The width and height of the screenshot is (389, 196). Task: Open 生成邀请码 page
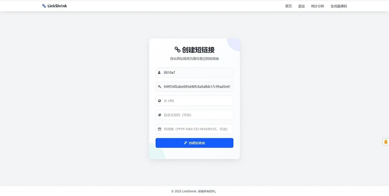[339, 6]
